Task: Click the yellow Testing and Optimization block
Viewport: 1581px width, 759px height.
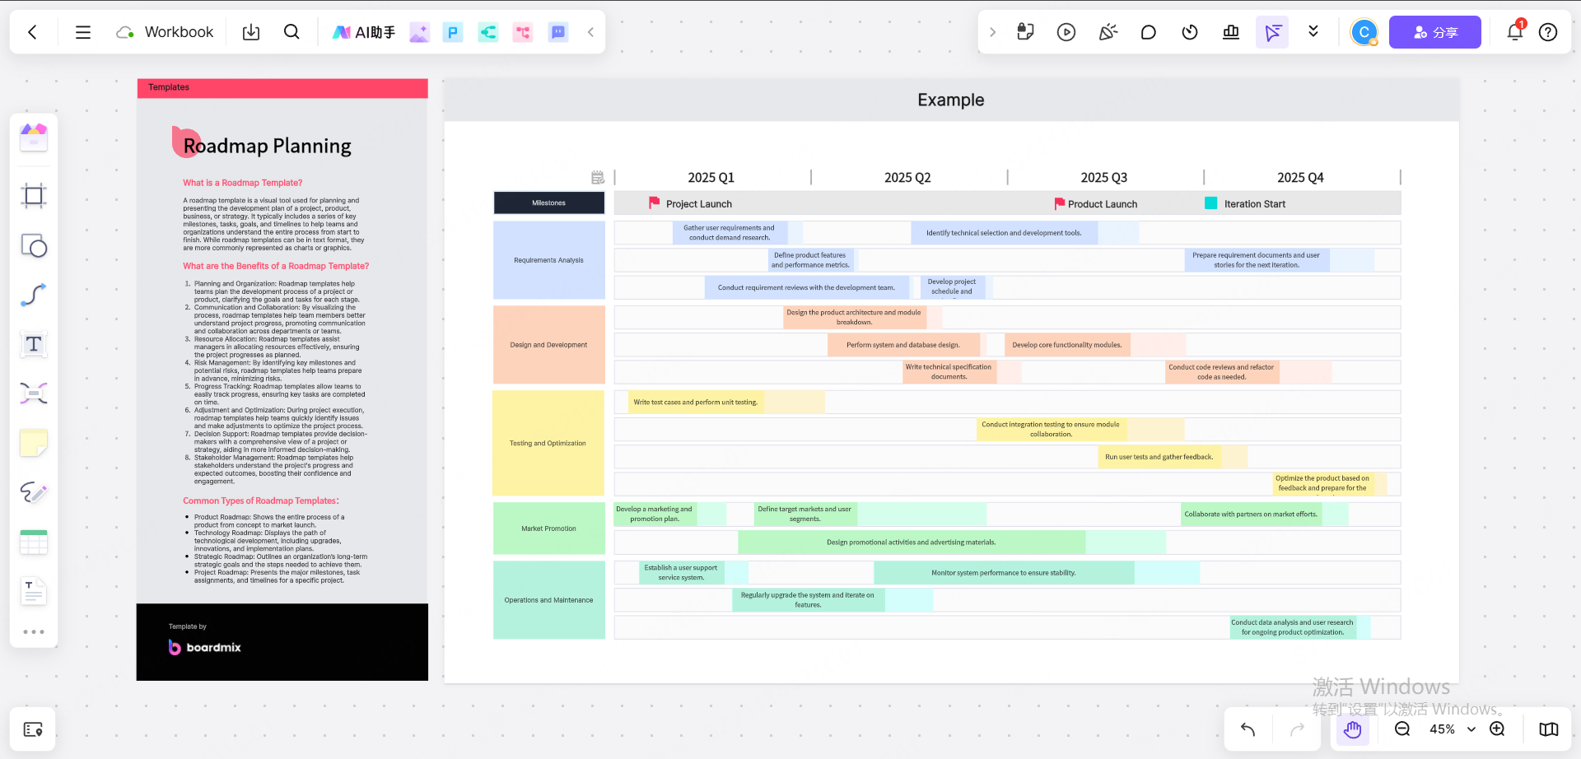Action: tap(548, 443)
